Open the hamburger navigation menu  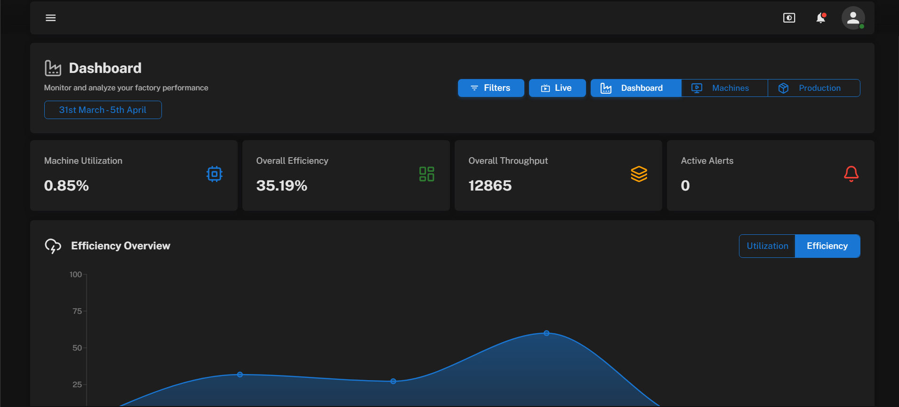[50, 18]
